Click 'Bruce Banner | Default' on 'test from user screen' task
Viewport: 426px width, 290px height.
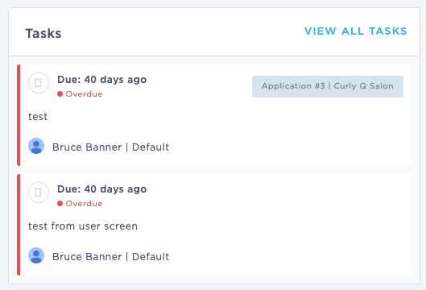[x=110, y=257]
